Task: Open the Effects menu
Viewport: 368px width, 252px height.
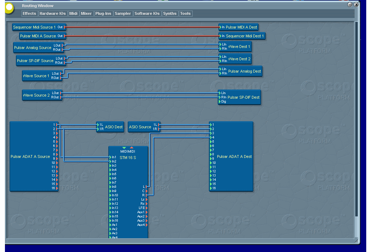Action: click(29, 13)
